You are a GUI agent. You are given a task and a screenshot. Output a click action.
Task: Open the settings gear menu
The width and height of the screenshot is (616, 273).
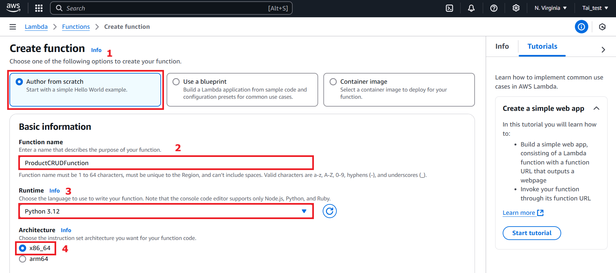516,8
